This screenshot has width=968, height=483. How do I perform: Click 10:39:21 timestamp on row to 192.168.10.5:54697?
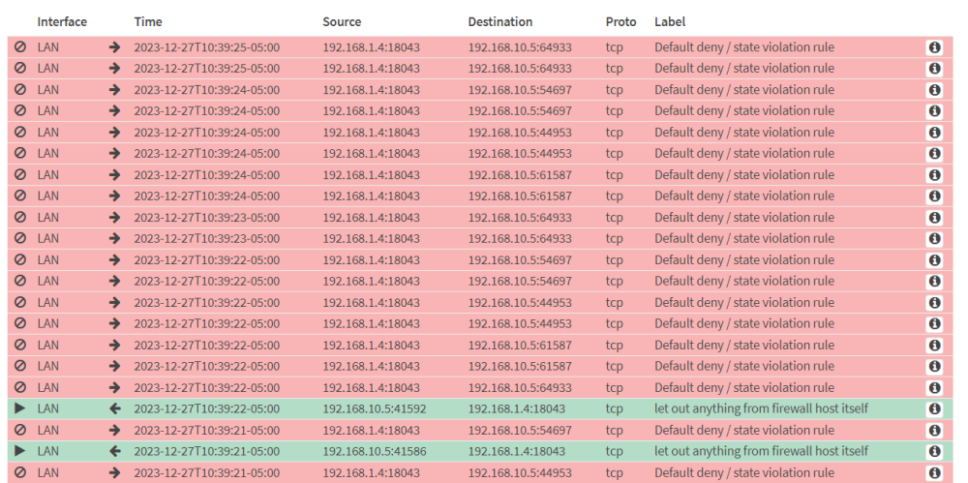click(207, 430)
